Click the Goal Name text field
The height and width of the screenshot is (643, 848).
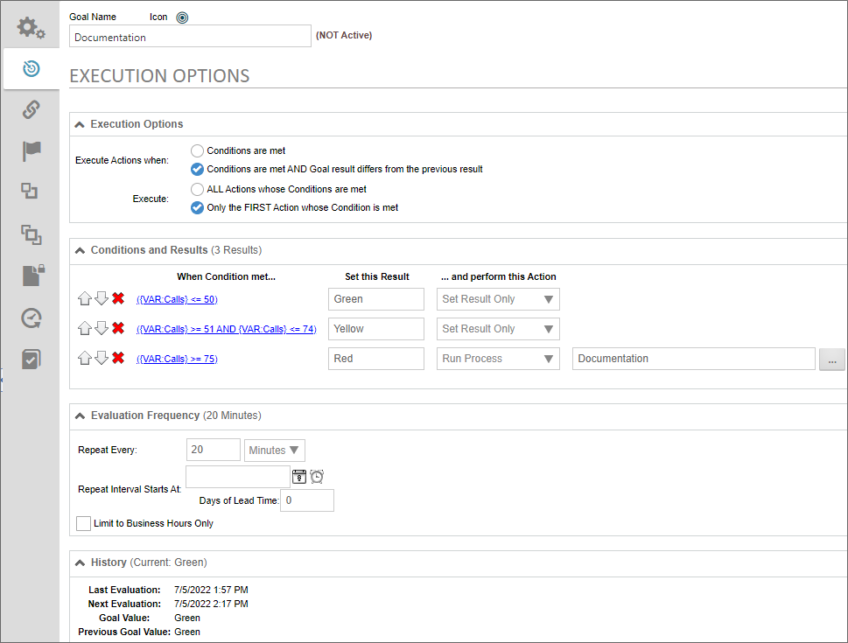coord(190,37)
